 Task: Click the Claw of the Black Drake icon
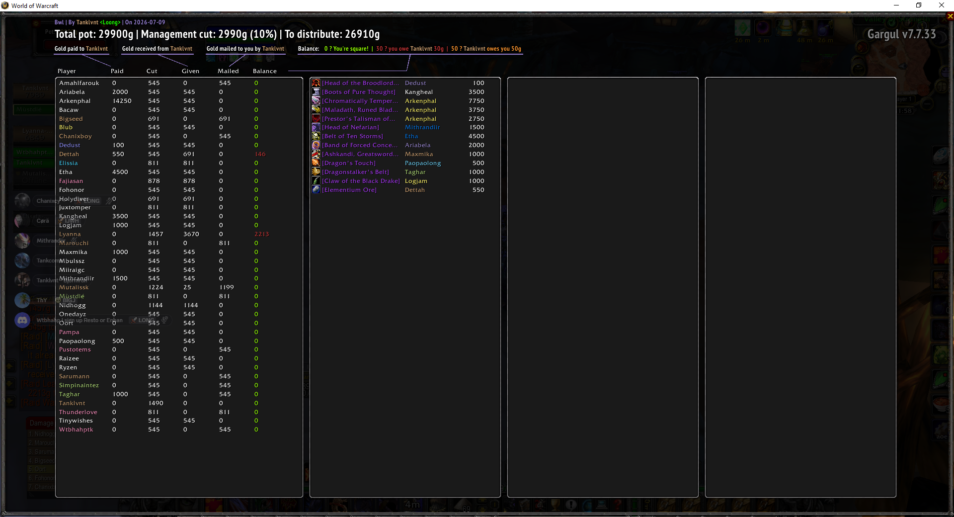[316, 181]
